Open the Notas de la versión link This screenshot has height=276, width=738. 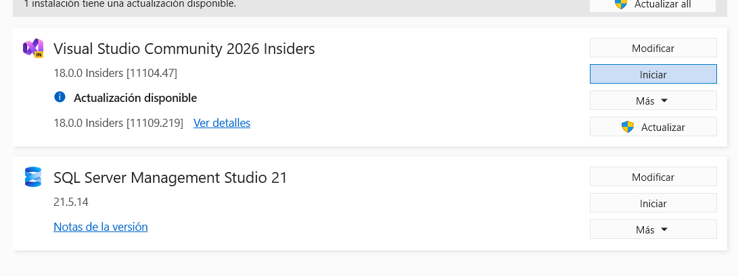click(x=100, y=227)
